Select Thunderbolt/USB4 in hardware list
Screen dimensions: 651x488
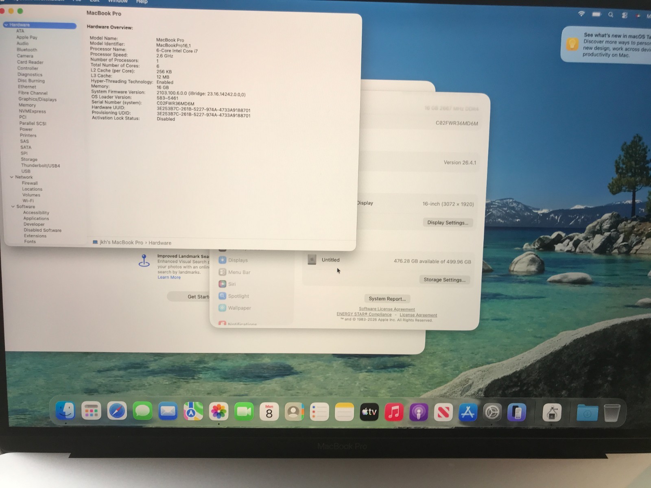click(x=40, y=166)
